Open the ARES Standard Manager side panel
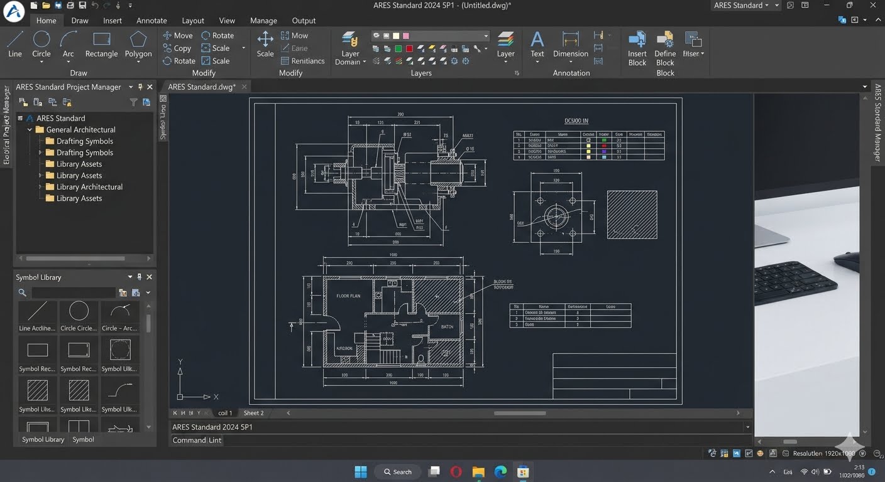This screenshot has width=885, height=482. 878,122
